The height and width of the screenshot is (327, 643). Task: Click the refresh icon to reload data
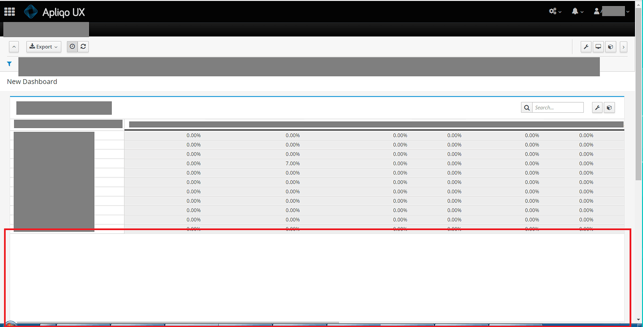pyautogui.click(x=83, y=46)
